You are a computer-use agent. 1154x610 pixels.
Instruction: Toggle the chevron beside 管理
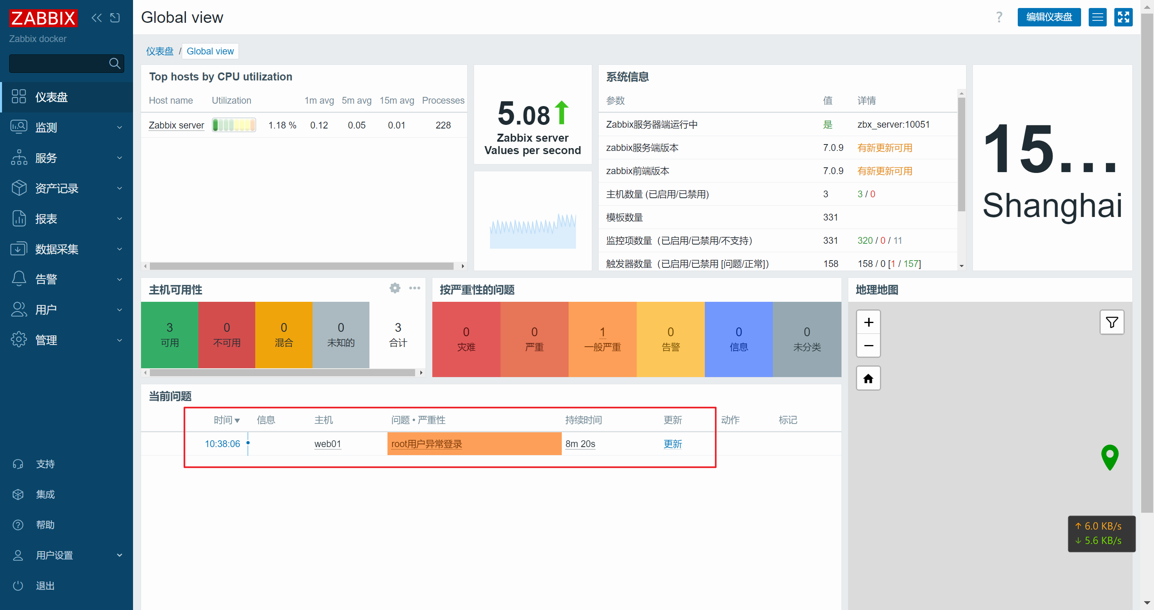pos(119,341)
